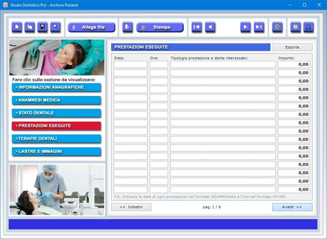Select Prestazioni Eseguite section
The image size is (327, 239).
point(56,126)
